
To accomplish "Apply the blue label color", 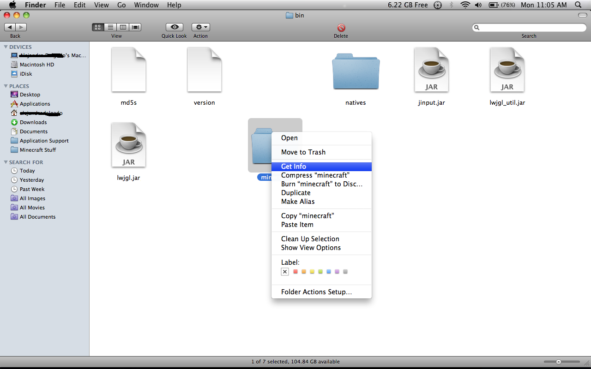I will [x=329, y=272].
